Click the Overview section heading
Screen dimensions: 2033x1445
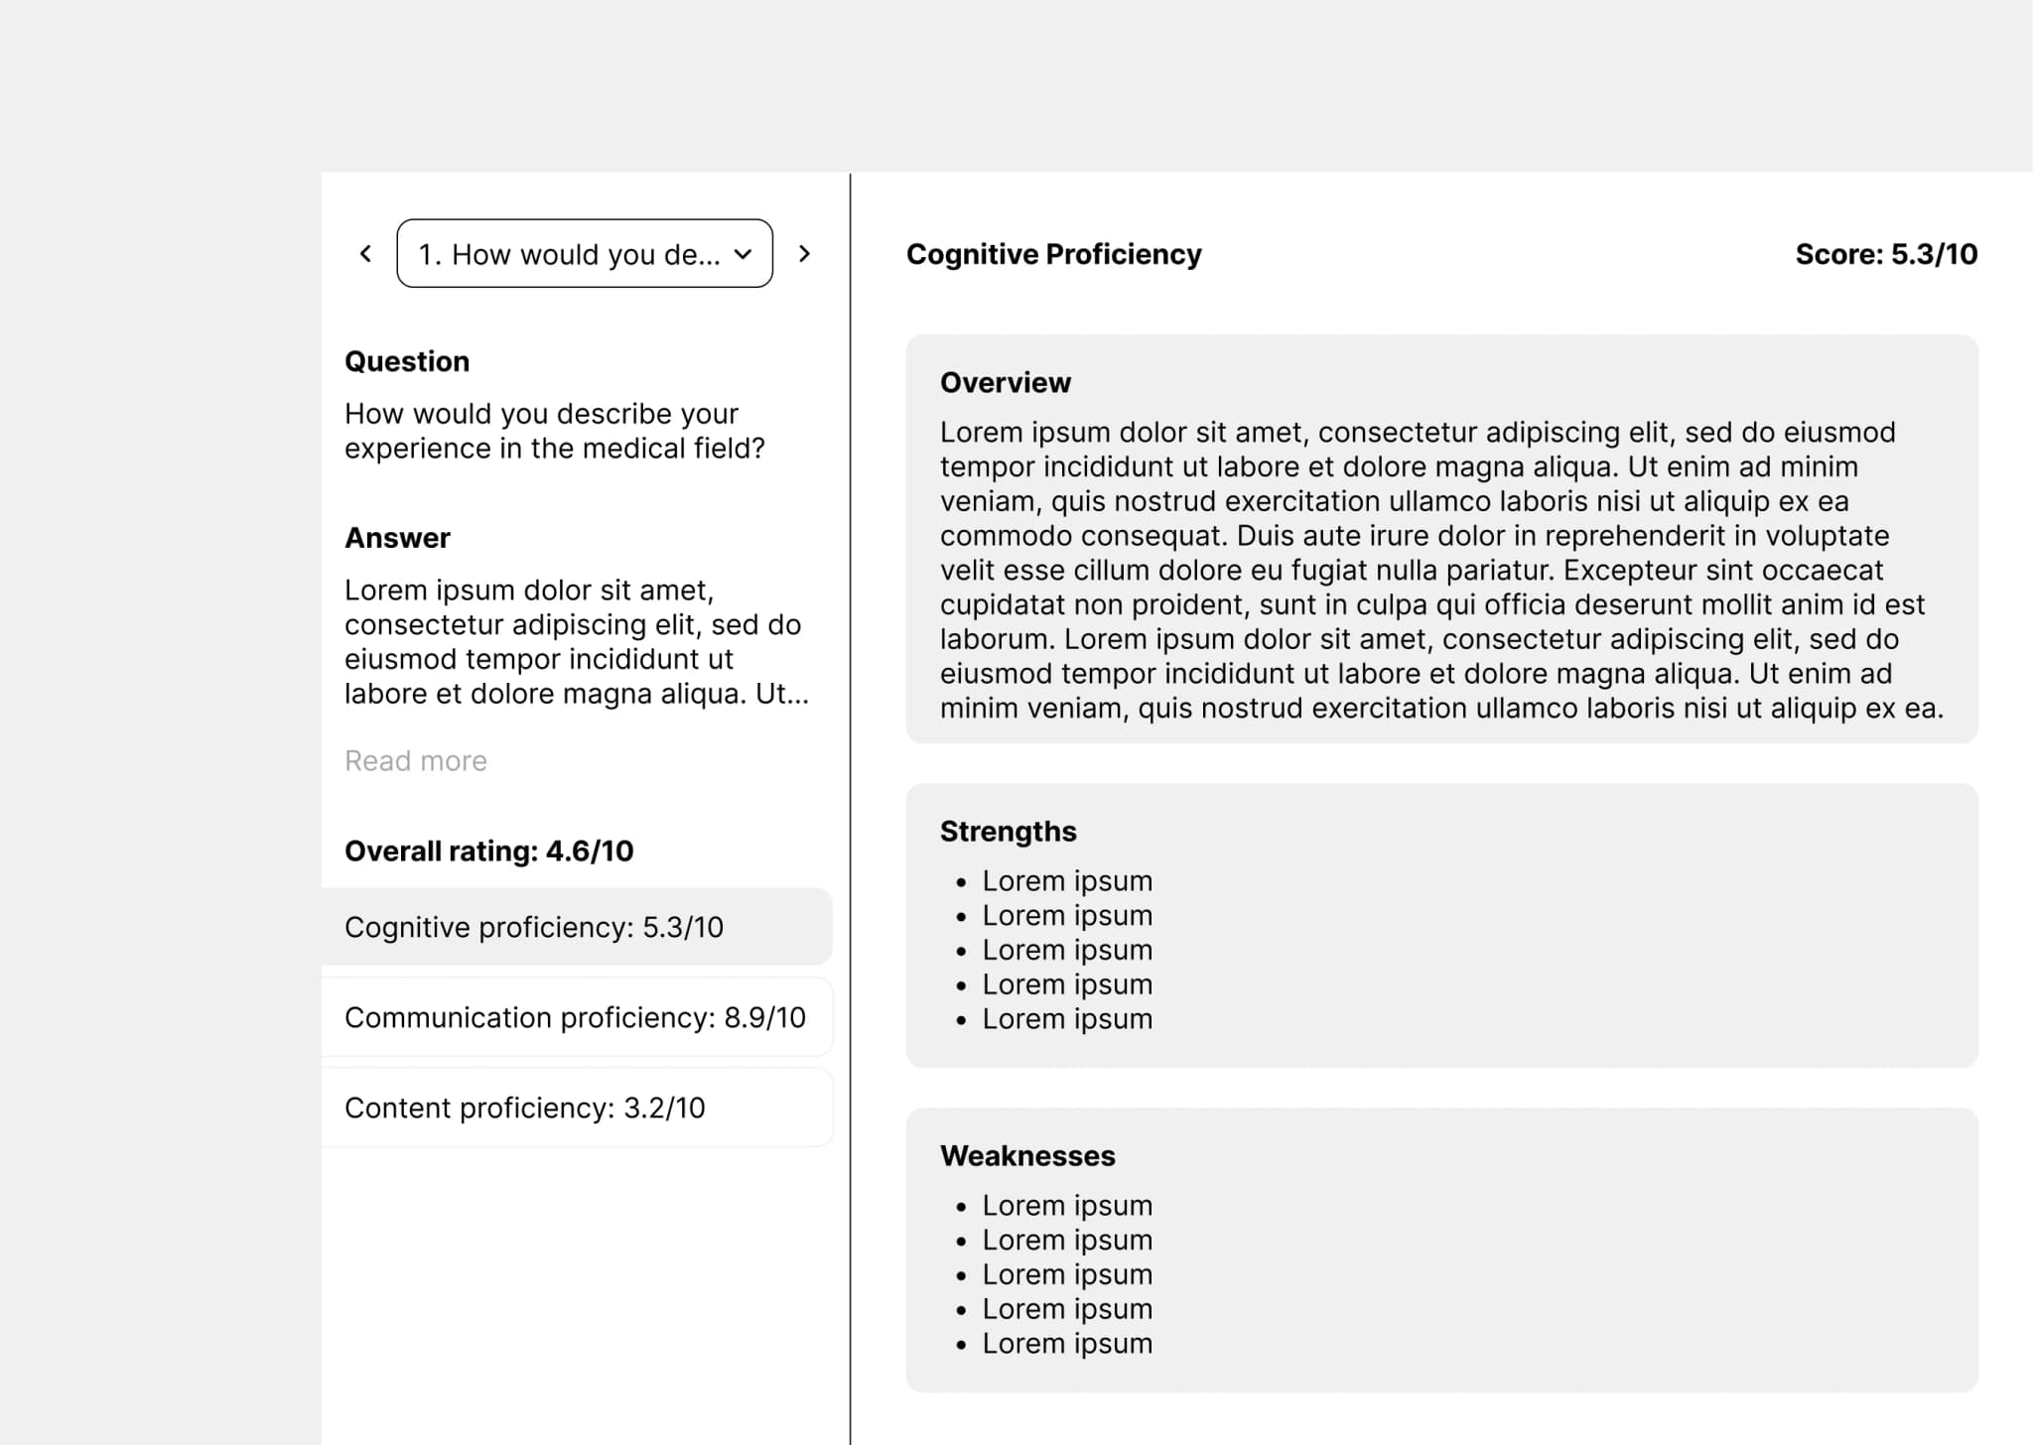point(1005,383)
